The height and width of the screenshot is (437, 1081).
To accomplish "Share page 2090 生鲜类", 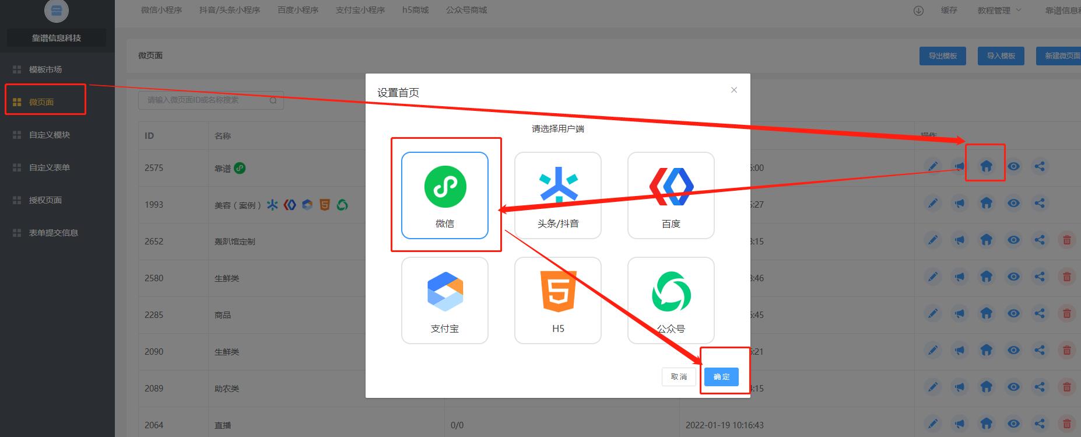I will [1040, 350].
